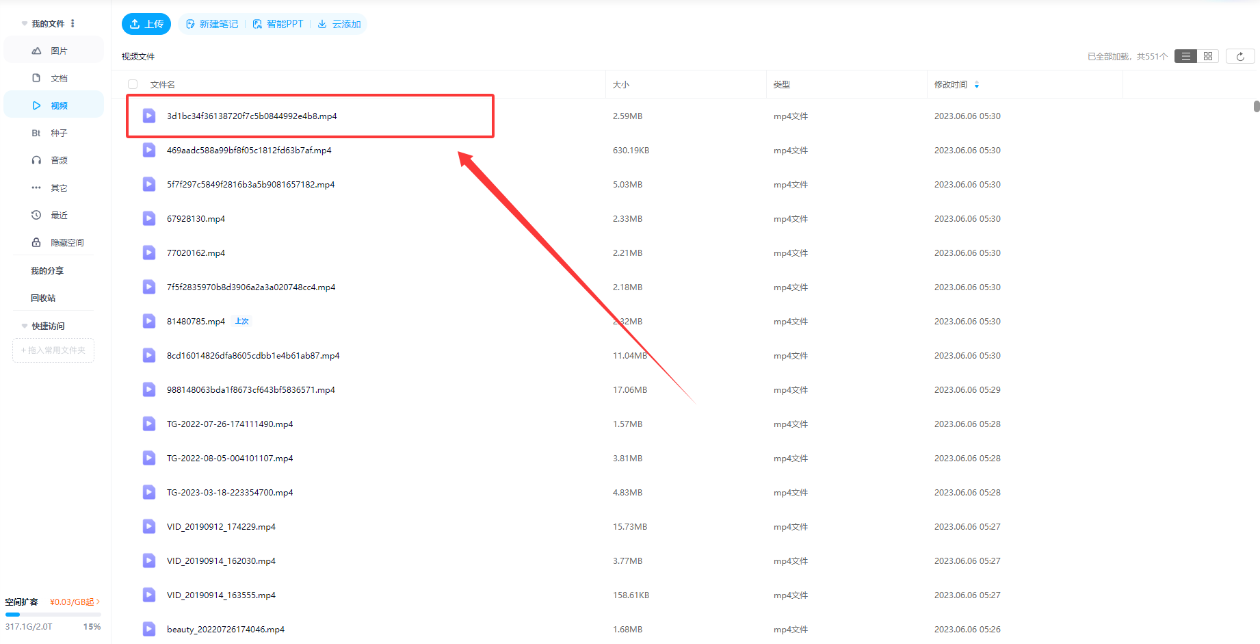
Task: Open 最近 recent files
Action: point(54,215)
